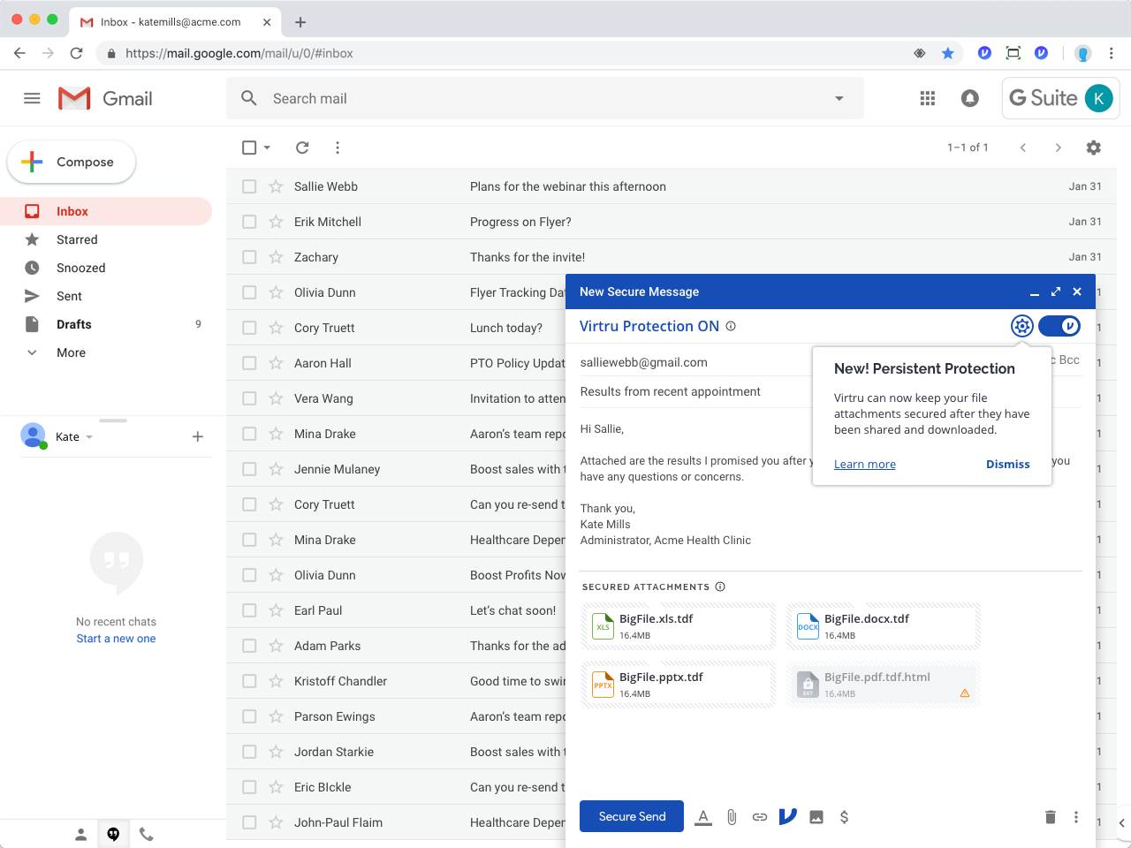The height and width of the screenshot is (848, 1131).
Task: Open Gmail notifications bell
Action: (x=970, y=99)
